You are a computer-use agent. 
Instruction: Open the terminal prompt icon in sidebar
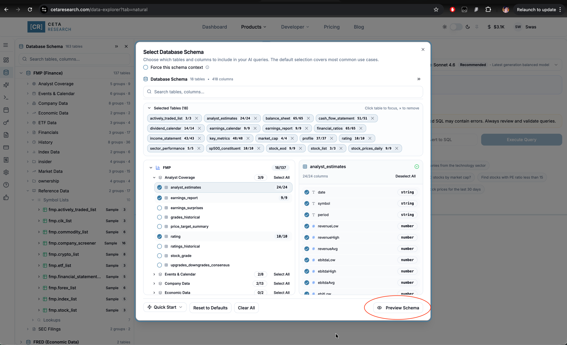pos(6,97)
